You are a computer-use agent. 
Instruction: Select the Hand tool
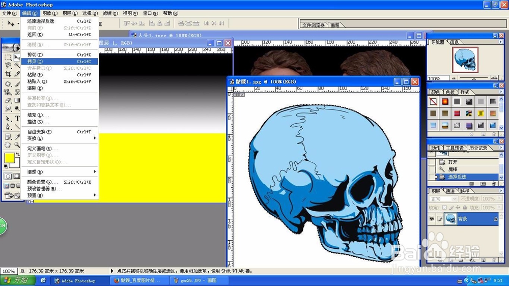pyautogui.click(x=8, y=145)
